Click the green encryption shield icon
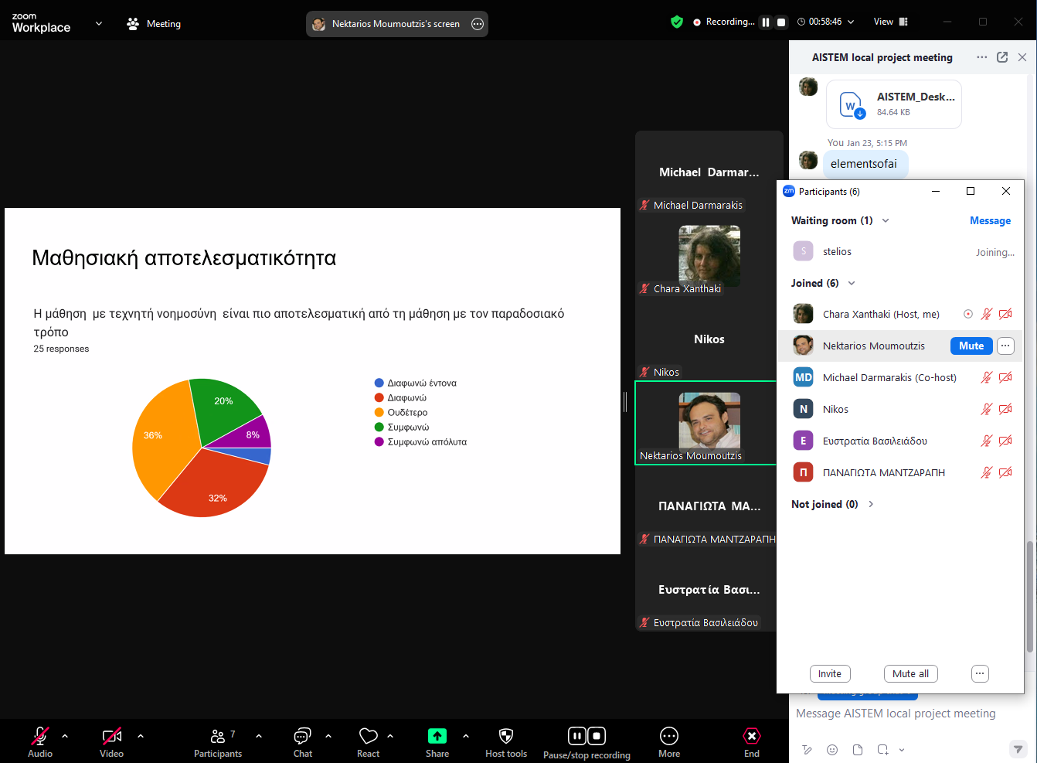Viewport: 1037px width, 763px height. (677, 22)
